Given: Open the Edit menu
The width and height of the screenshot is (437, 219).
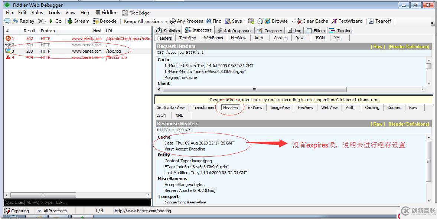Looking at the screenshot, I should pyautogui.click(x=22, y=13).
